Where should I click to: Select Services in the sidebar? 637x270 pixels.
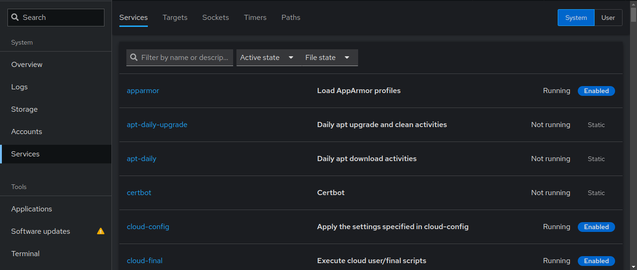56,154
